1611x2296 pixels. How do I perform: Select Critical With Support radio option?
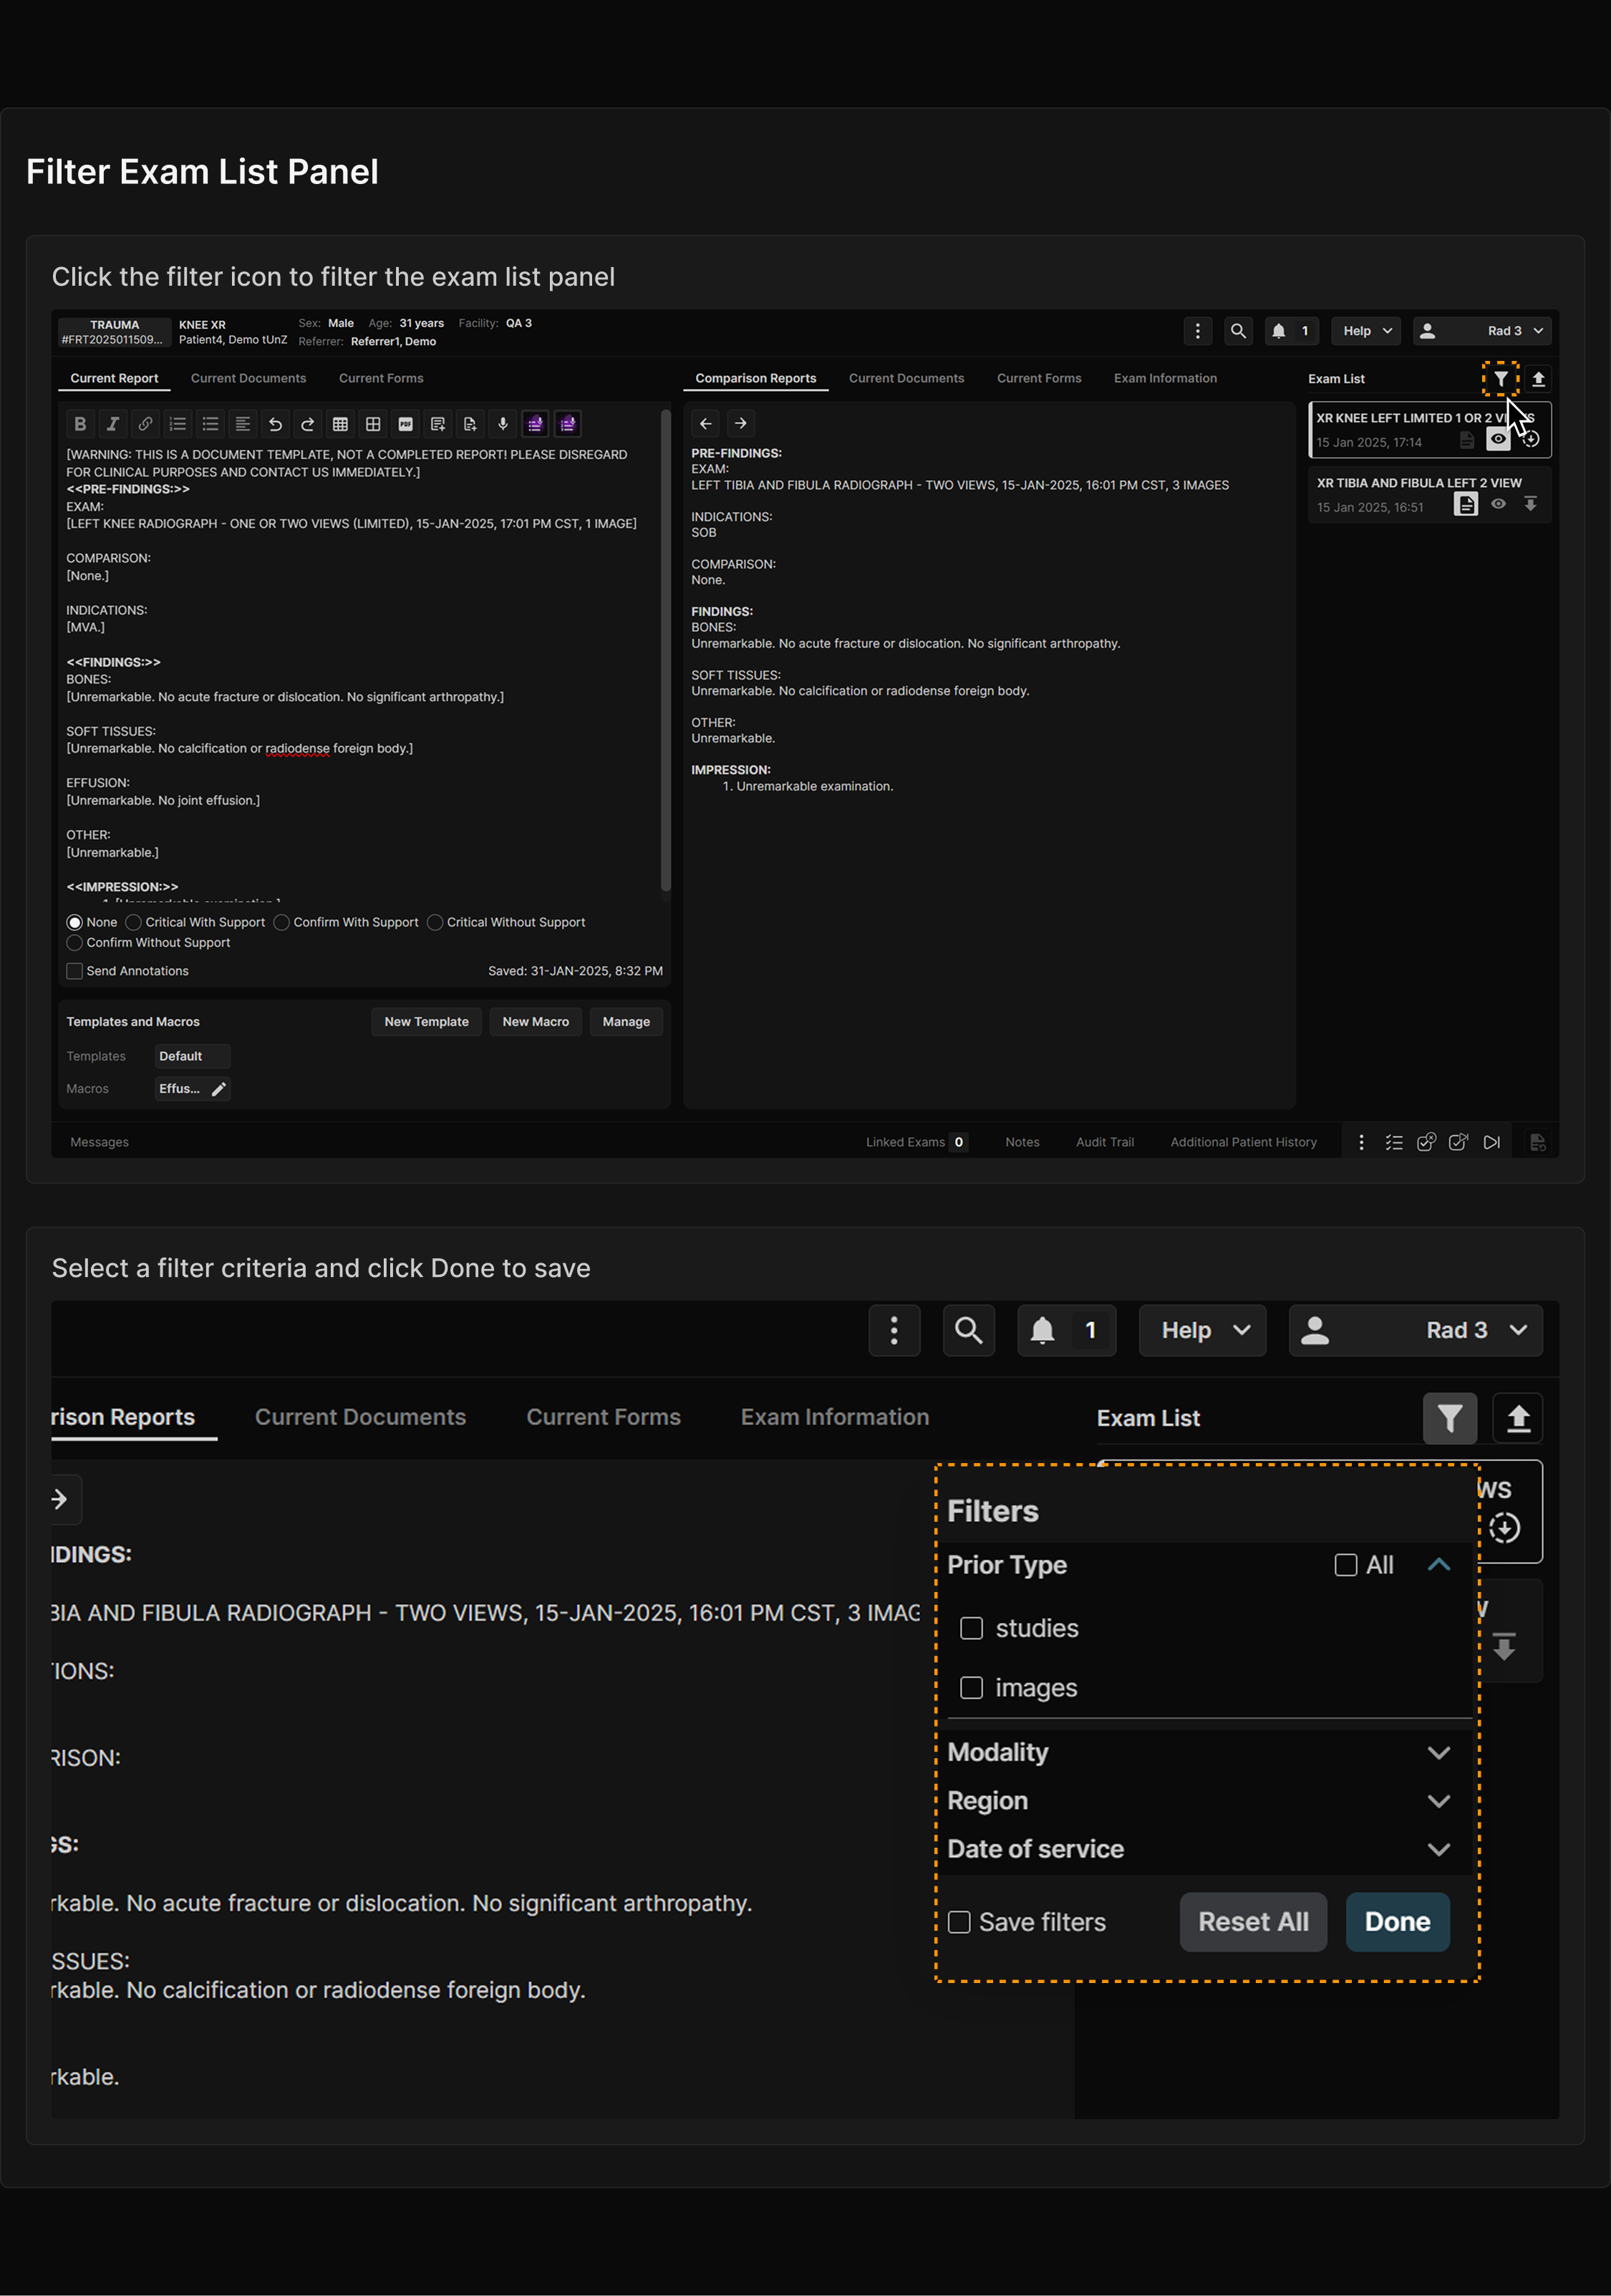coord(134,923)
